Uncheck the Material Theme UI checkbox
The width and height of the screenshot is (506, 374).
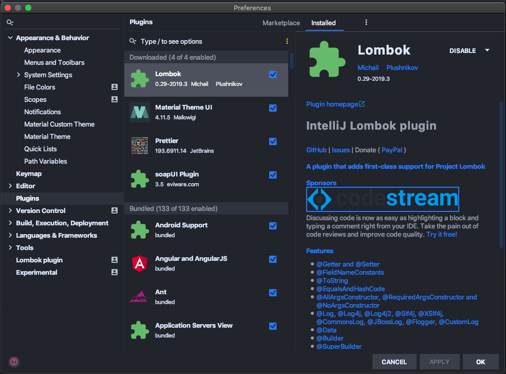(273, 108)
